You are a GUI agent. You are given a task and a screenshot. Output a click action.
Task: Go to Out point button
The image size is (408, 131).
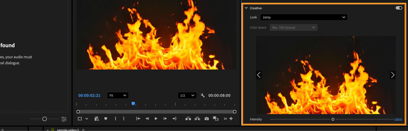point(174,119)
